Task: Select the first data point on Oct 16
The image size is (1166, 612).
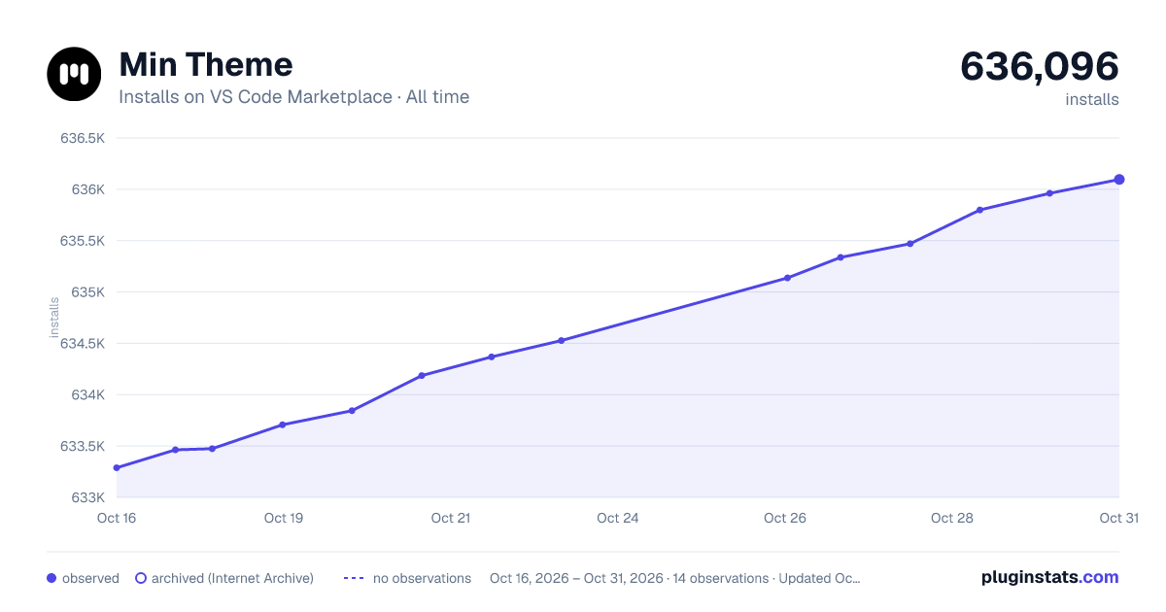Action: tap(117, 468)
